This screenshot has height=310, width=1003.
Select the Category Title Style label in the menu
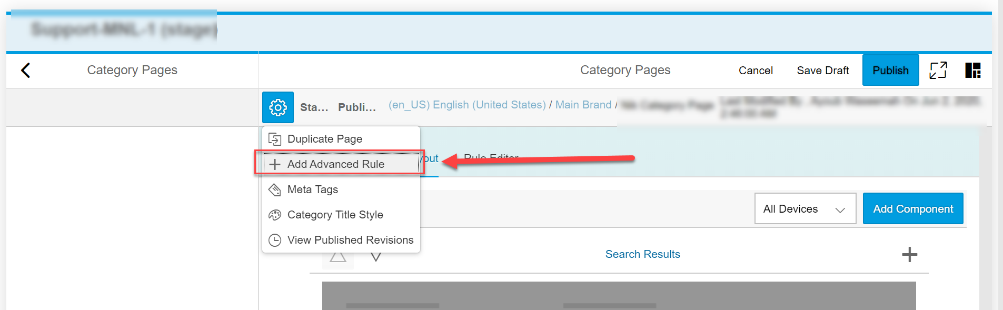coord(335,215)
